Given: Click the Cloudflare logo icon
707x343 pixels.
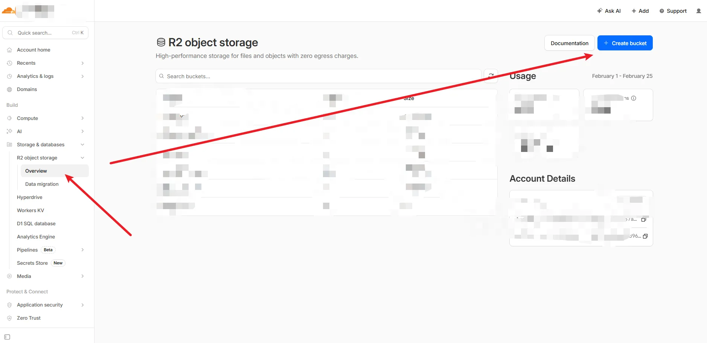Looking at the screenshot, I should 8,11.
